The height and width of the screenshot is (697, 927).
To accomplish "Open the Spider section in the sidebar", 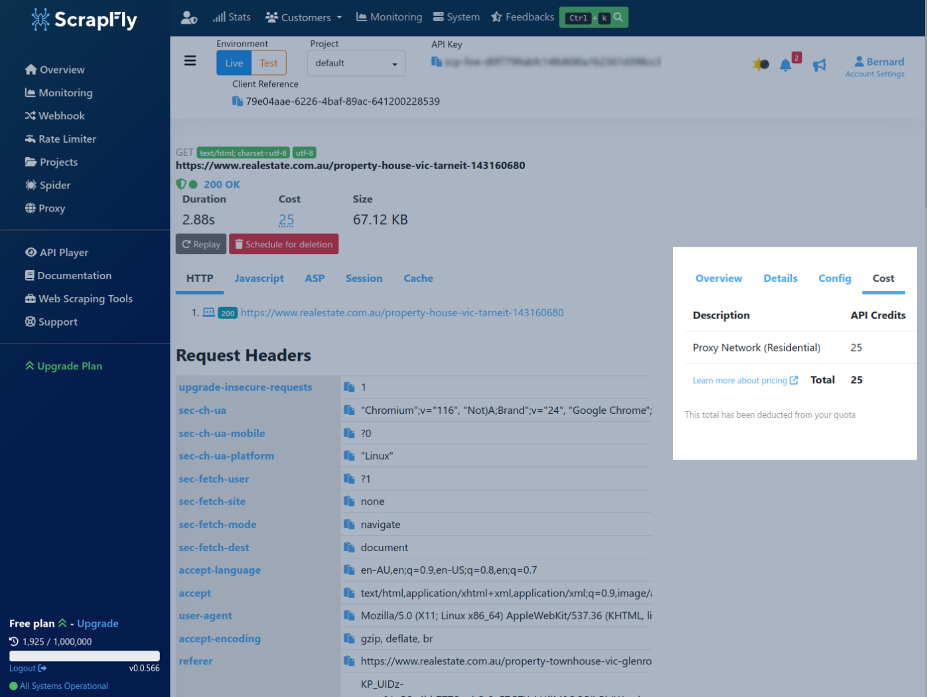I will pos(53,185).
